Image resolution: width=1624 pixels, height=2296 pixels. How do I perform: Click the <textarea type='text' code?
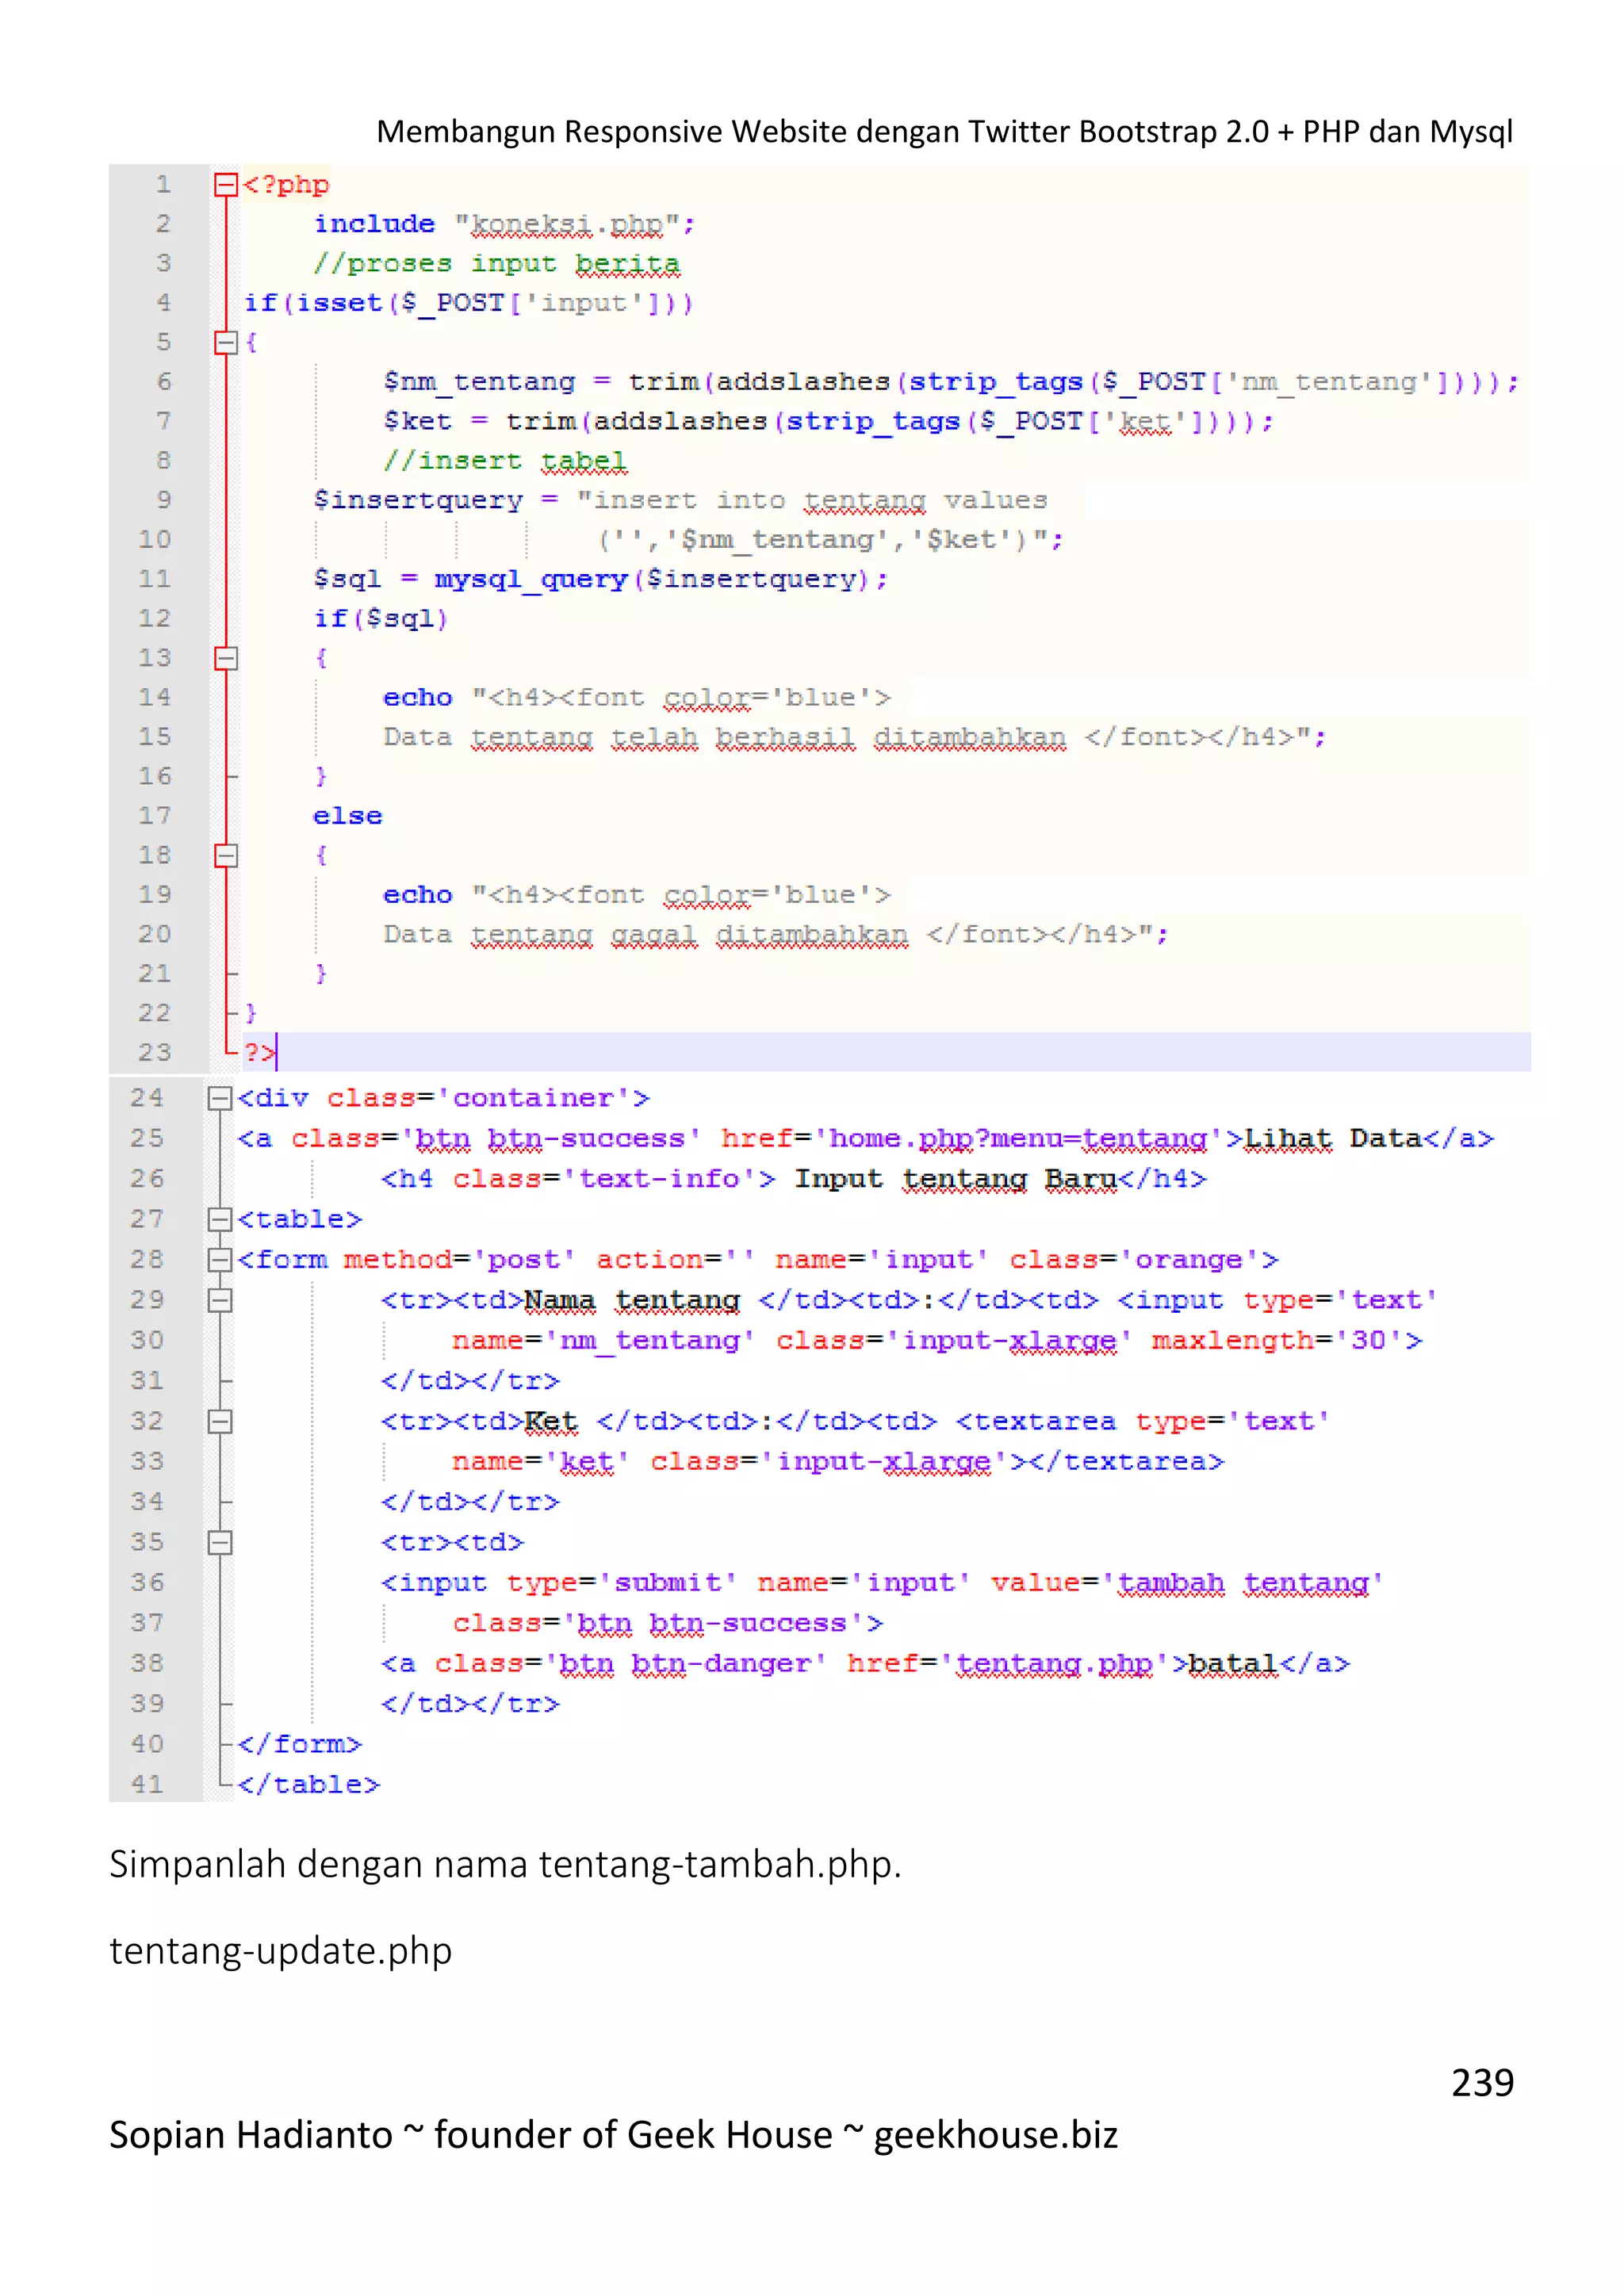pos(1143,1421)
